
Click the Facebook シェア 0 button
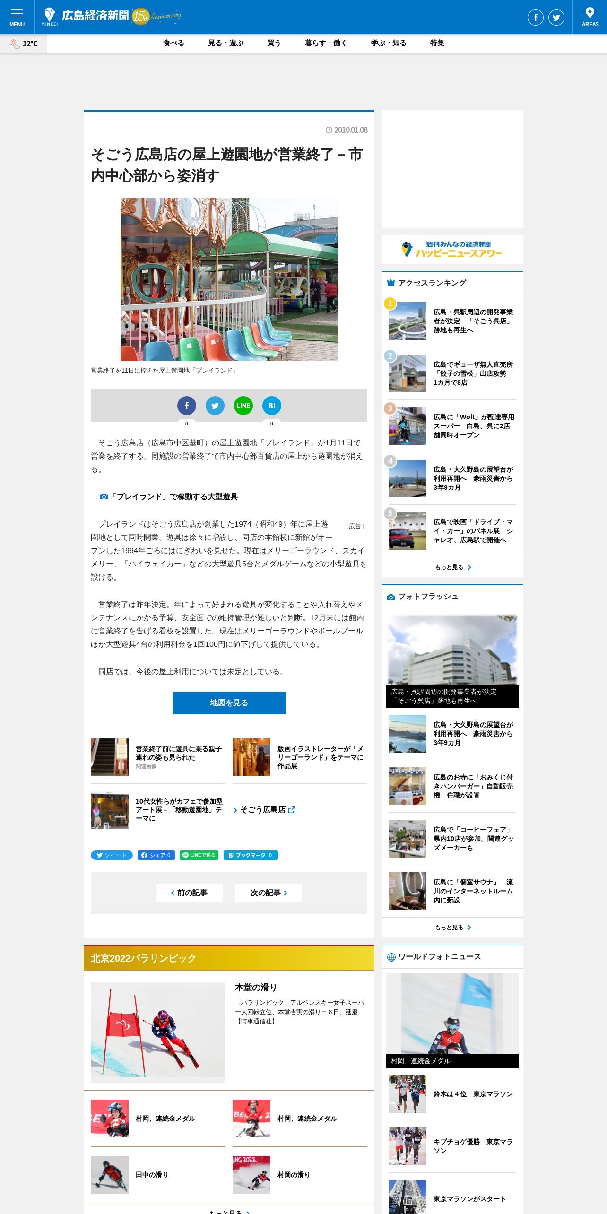tap(156, 855)
